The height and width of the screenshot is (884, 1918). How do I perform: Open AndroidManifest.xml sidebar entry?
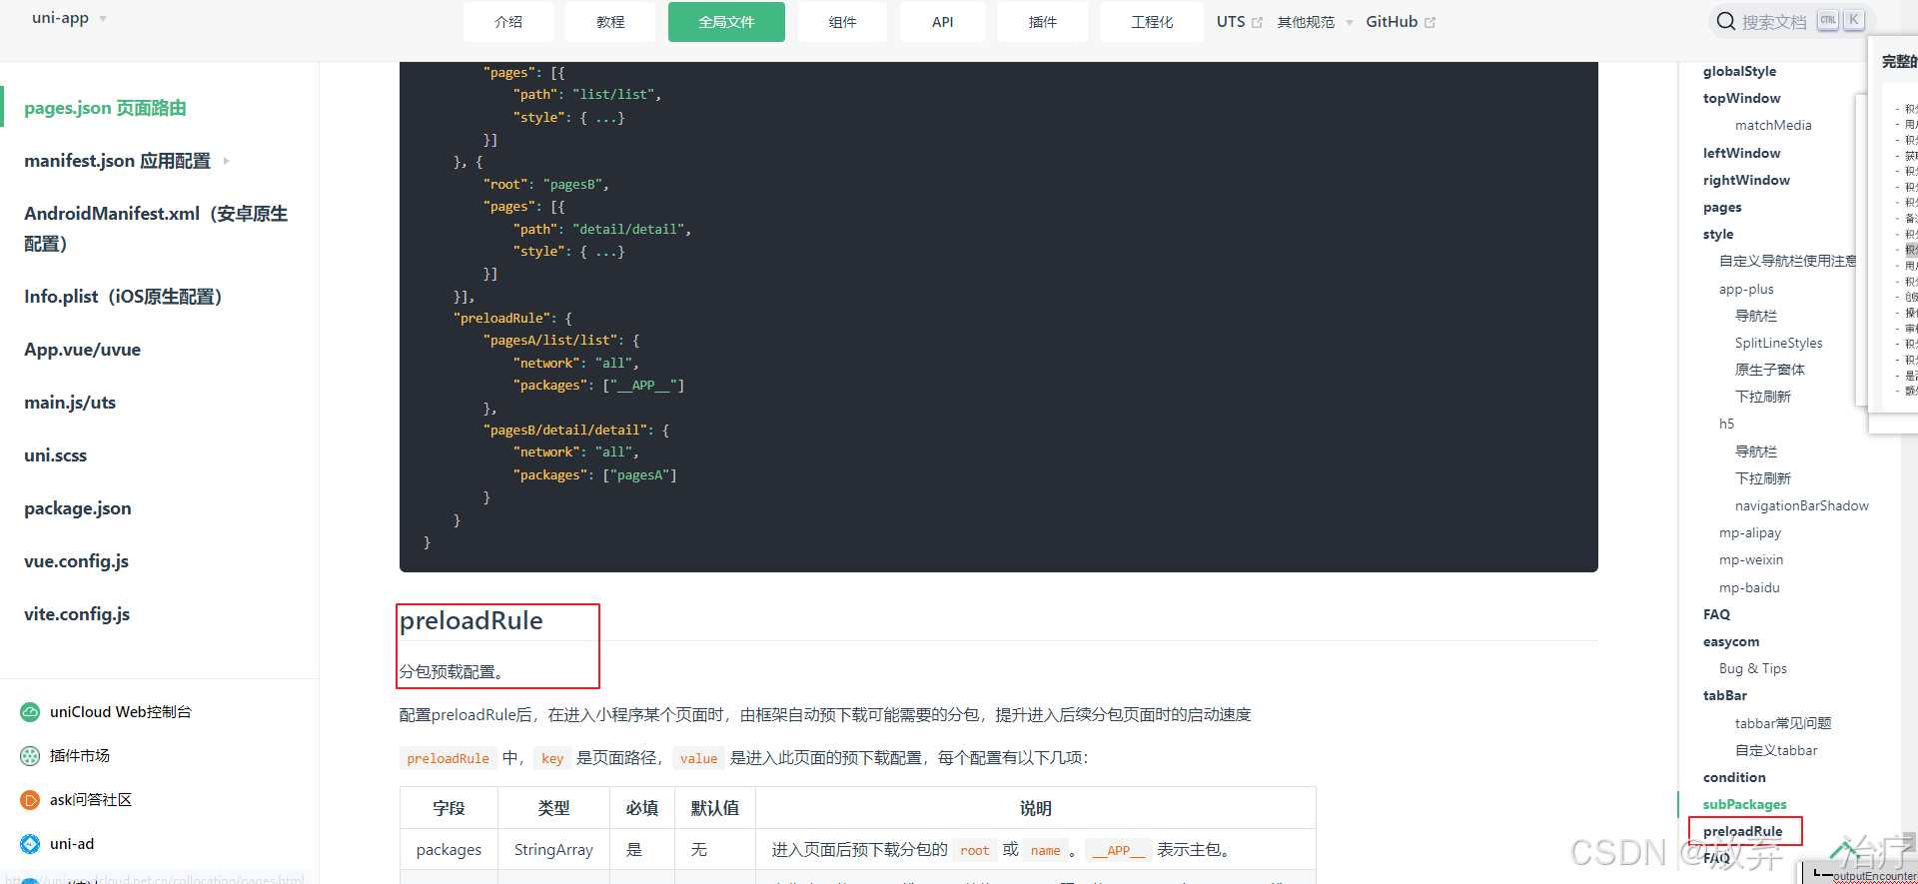156,229
